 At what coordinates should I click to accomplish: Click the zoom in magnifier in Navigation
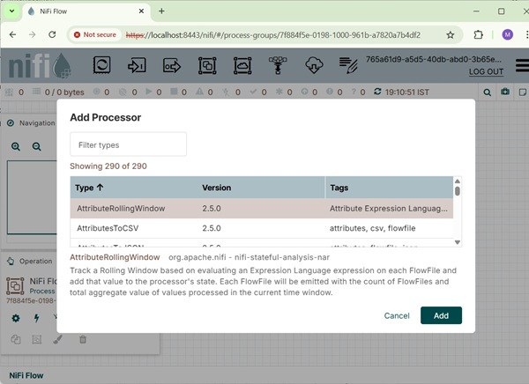[x=16, y=147]
